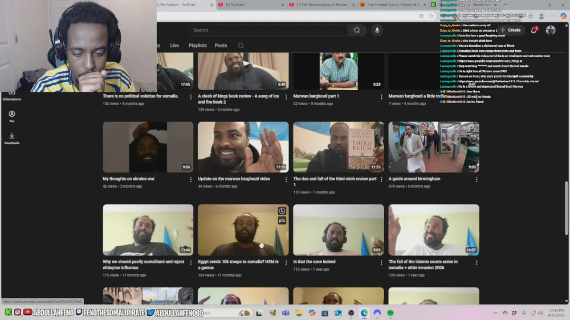Open 'There is no political solution for somalia' title
The height and width of the screenshot is (320, 570).
pos(140,96)
